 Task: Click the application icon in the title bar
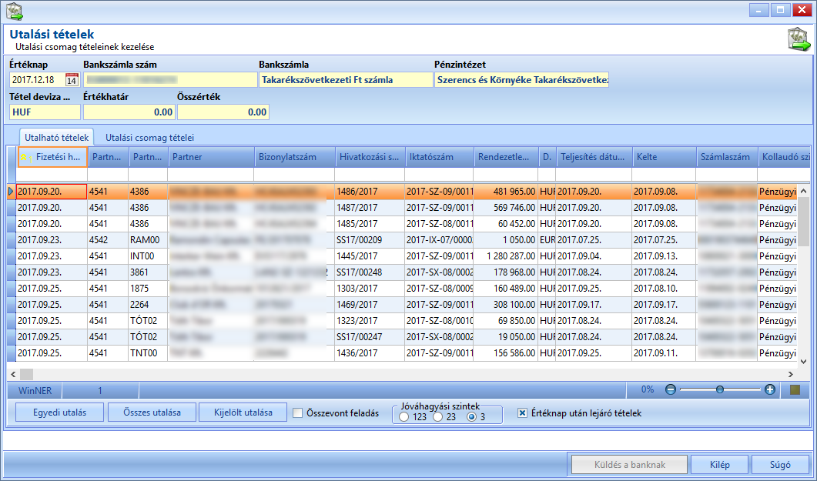[x=14, y=11]
